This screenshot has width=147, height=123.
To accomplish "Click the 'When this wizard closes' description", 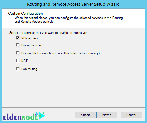I will coord(69,20).
